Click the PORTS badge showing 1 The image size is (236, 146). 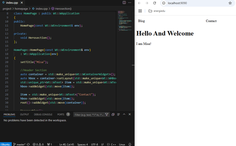point(68,114)
